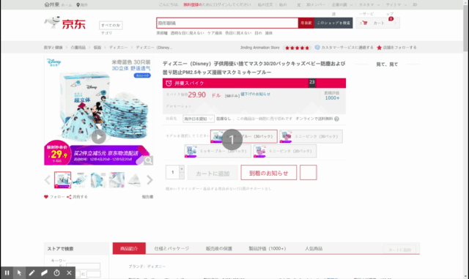Open the shopping cart icon
Image resolution: width=469 pixels, height=279 pixels.
[x=365, y=23]
